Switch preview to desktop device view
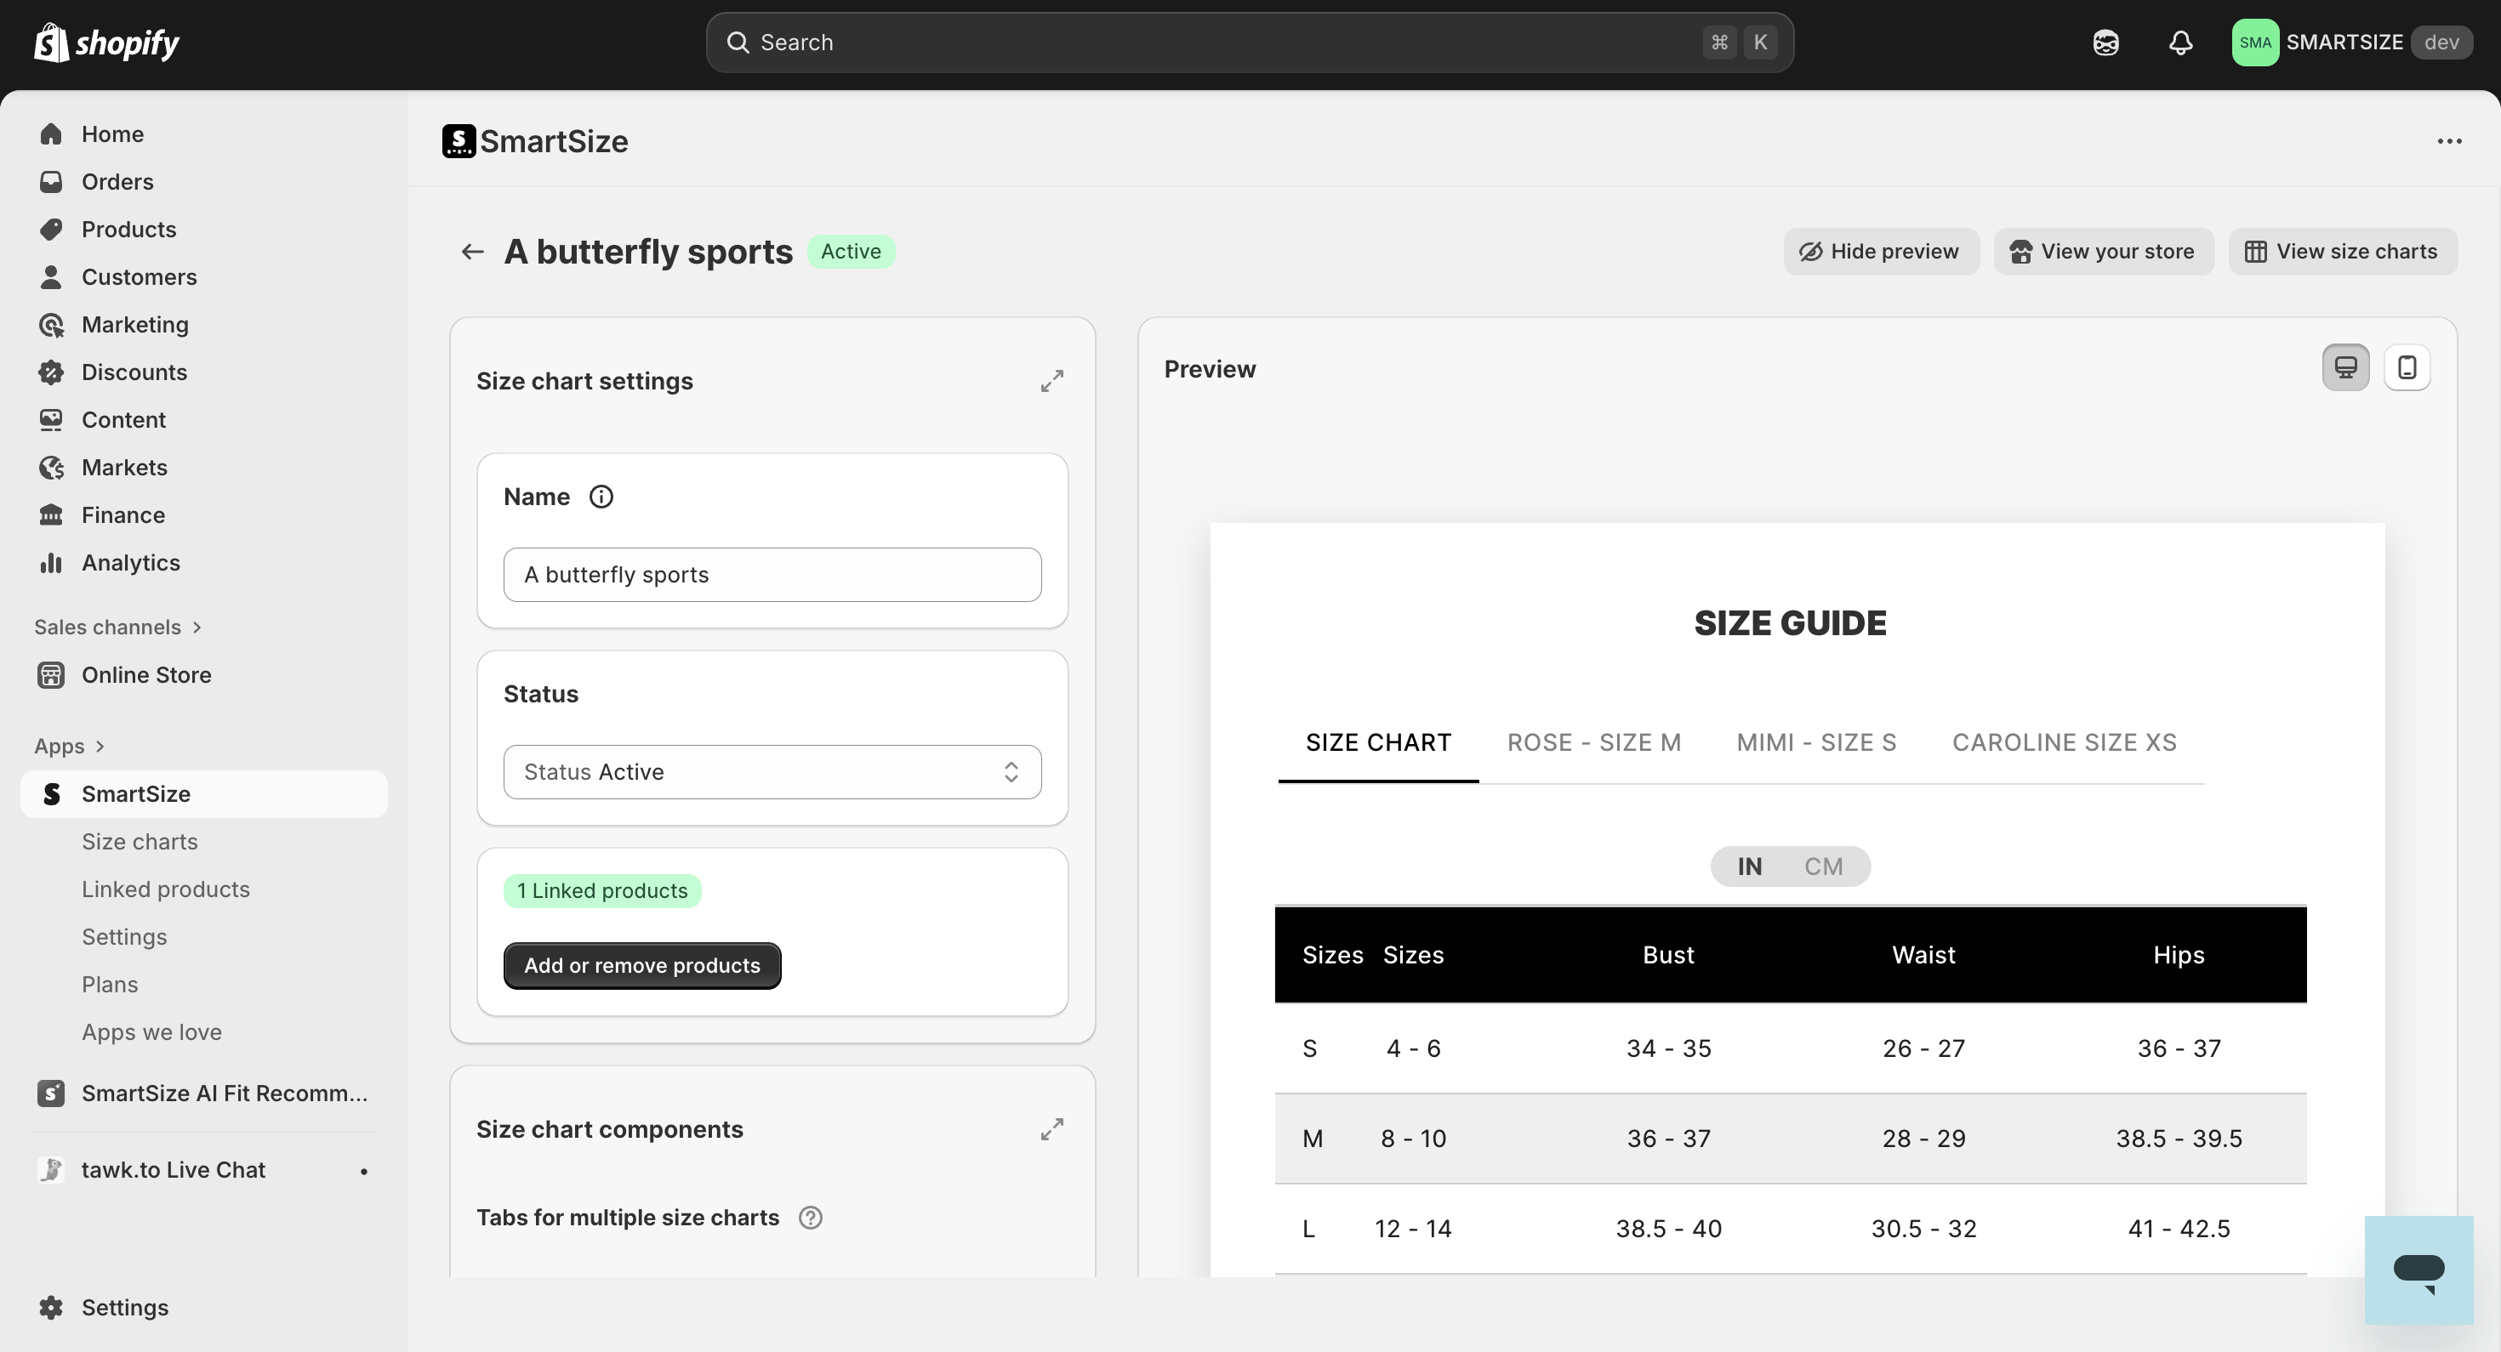The height and width of the screenshot is (1352, 2501). pyautogui.click(x=2345, y=368)
